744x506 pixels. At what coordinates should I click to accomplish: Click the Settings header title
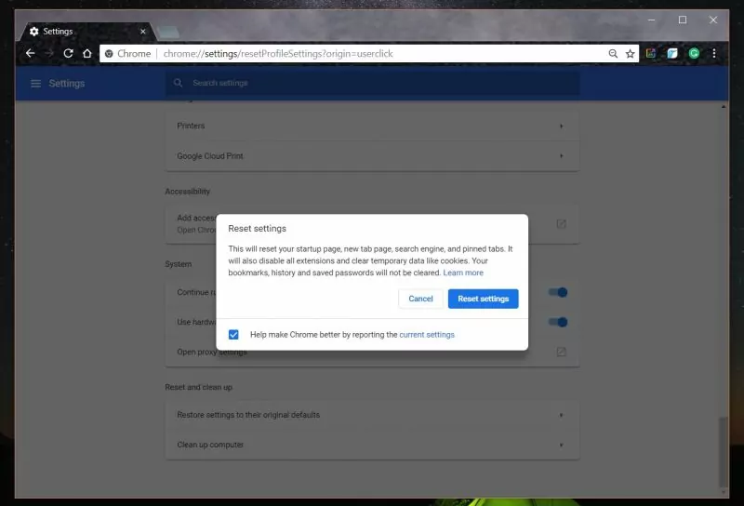tap(67, 84)
